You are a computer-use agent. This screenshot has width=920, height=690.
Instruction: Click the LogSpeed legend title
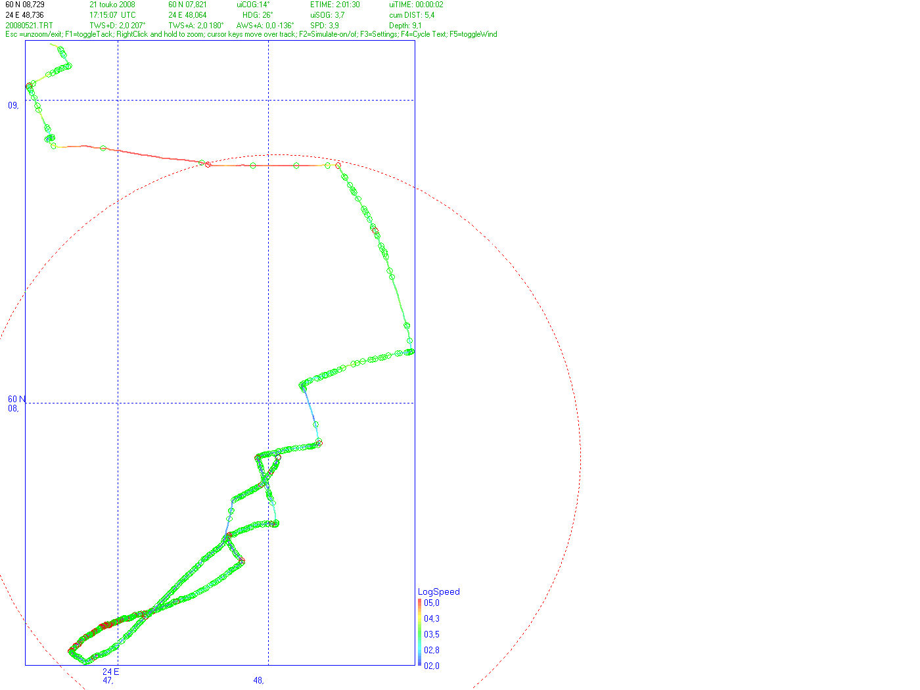coord(439,591)
